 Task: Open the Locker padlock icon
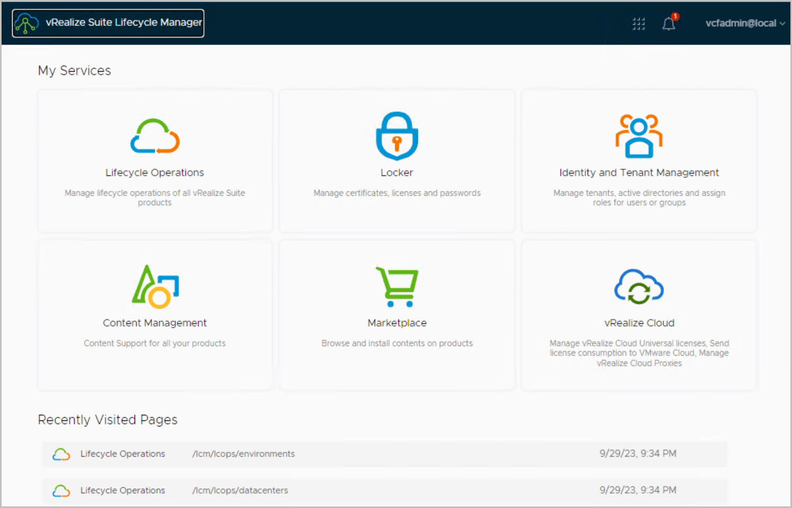[397, 136]
